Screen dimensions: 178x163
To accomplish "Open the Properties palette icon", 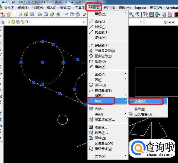I will 145,14.
